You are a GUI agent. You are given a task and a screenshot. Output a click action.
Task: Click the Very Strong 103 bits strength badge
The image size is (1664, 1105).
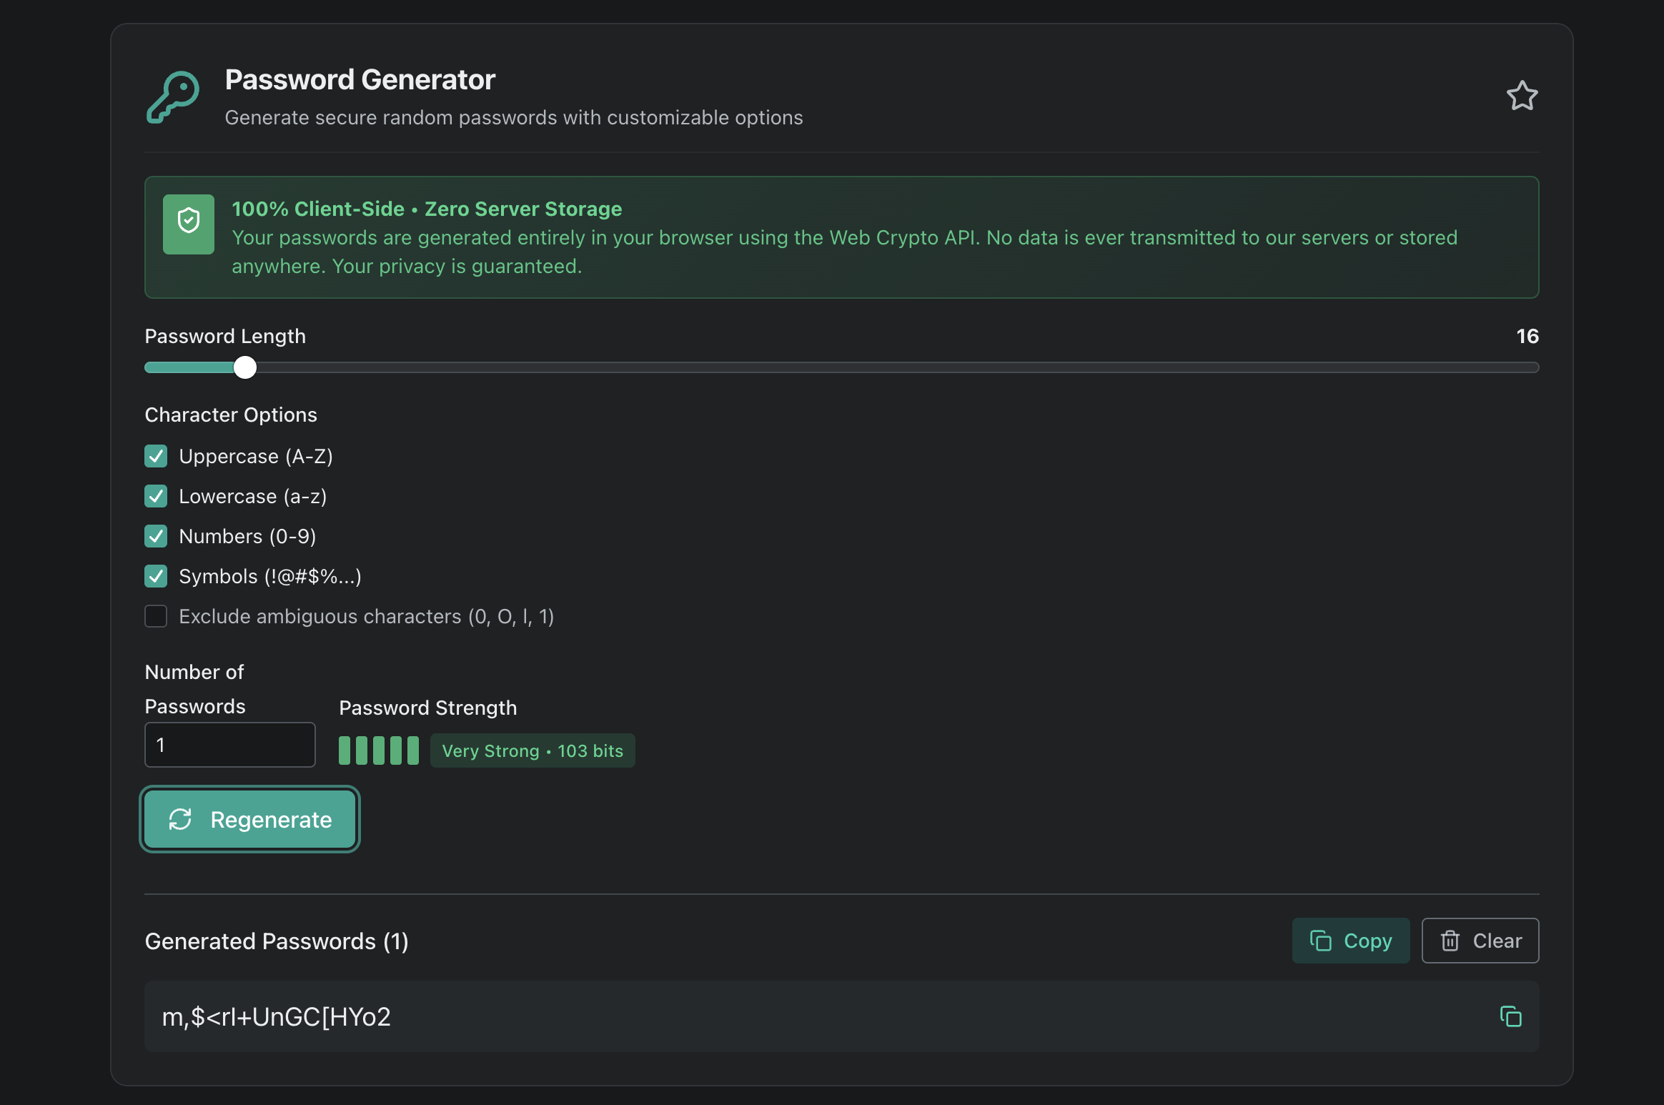pos(533,750)
